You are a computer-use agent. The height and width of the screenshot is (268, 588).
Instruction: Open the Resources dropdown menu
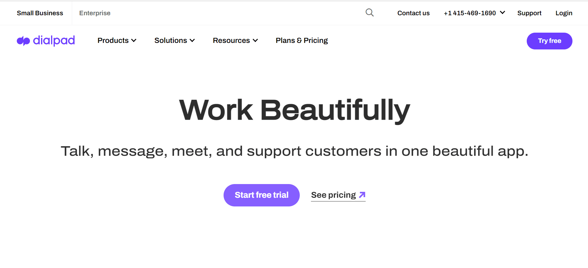[235, 40]
